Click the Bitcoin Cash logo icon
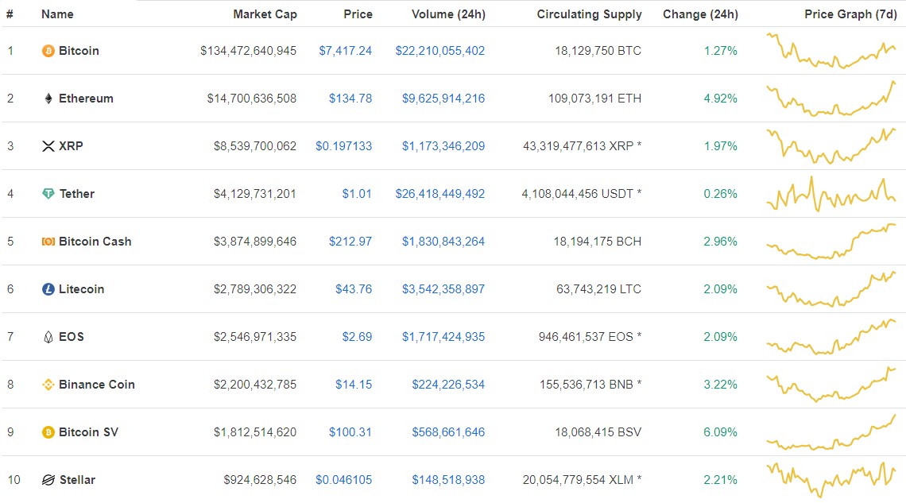 pyautogui.click(x=48, y=242)
